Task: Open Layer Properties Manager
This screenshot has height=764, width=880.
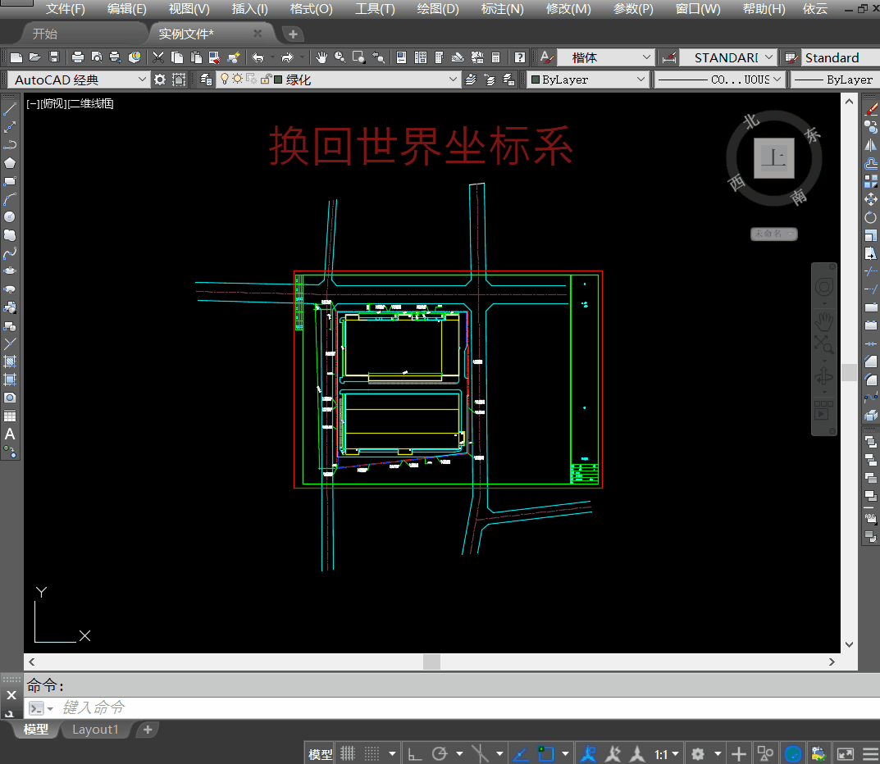Action: tap(206, 80)
